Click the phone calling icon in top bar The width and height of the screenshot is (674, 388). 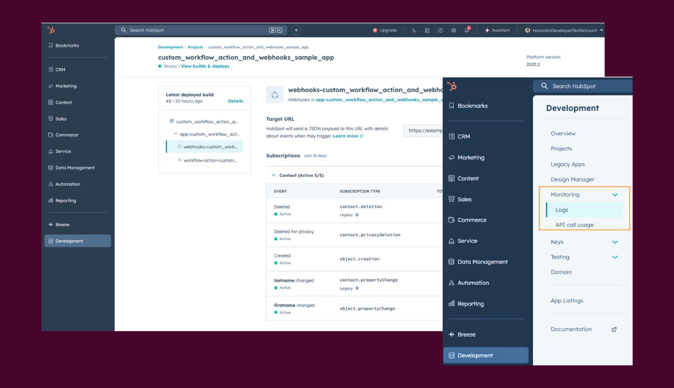(414, 31)
